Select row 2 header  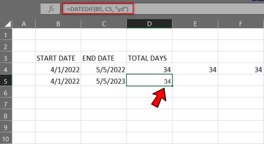(x=6, y=47)
